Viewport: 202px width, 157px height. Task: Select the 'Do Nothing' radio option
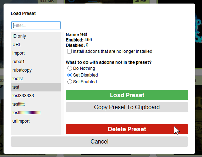tap(70, 68)
